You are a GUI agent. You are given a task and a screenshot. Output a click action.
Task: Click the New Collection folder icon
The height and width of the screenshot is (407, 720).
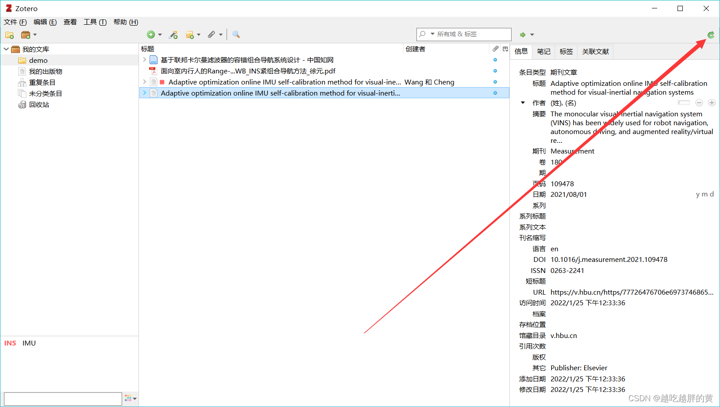coord(9,35)
